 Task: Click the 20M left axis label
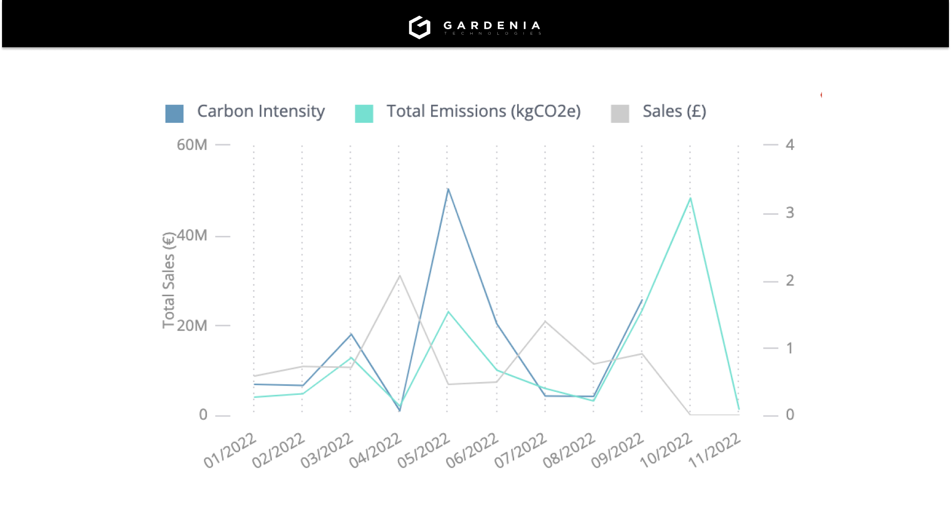click(x=192, y=325)
